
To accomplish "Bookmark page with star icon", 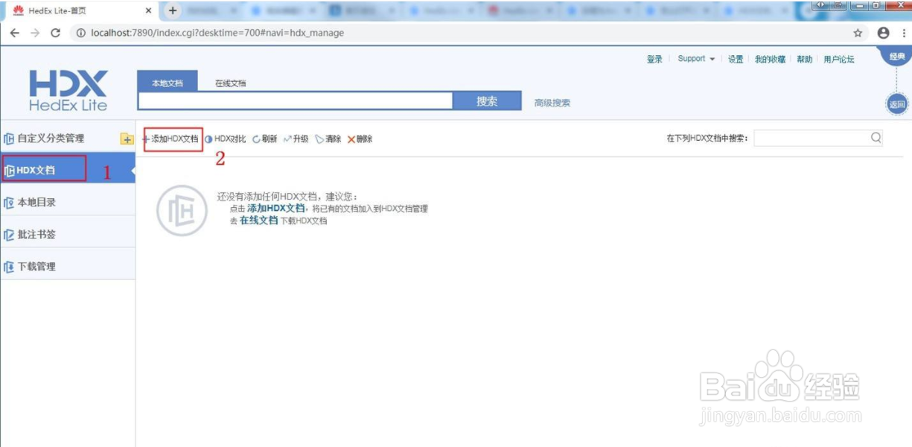I will tap(858, 33).
